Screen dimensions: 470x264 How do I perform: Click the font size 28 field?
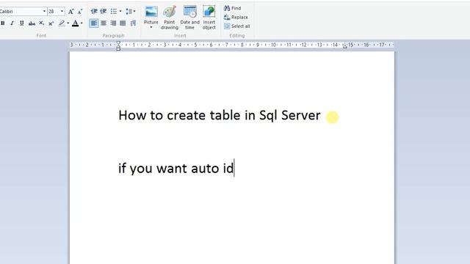[x=54, y=12]
